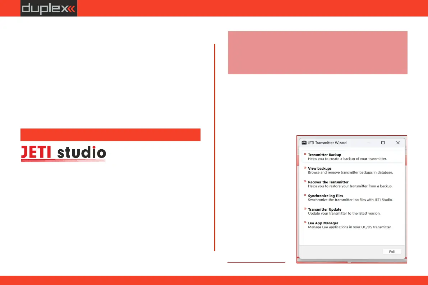Click 'Manage Lua applications' description text
This screenshot has height=285, width=428.
(x=350, y=227)
